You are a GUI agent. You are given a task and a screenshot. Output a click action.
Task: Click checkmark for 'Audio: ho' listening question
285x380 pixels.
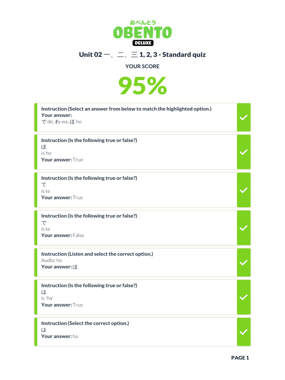tap(243, 262)
